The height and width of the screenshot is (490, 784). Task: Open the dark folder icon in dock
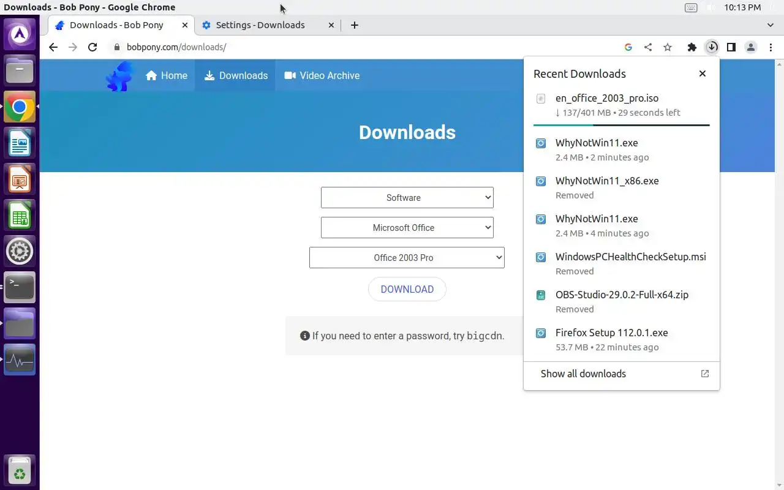click(20, 323)
